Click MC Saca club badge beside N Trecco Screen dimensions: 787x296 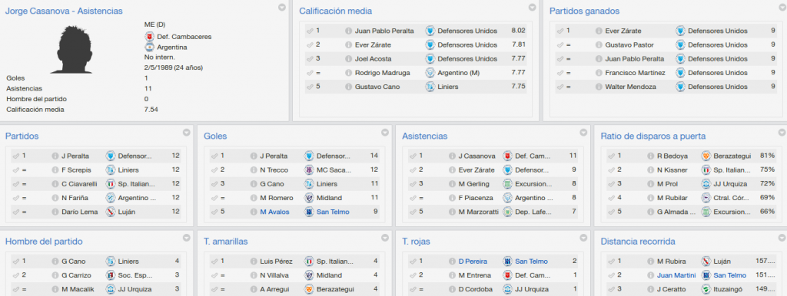309,169
